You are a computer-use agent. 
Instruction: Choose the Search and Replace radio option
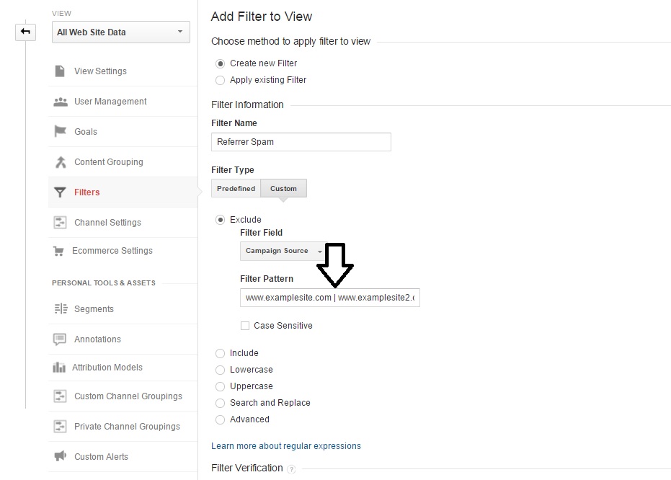221,403
